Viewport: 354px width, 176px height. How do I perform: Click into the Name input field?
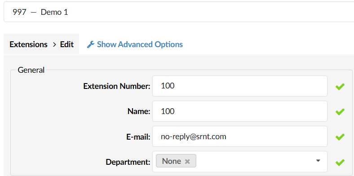(x=240, y=111)
